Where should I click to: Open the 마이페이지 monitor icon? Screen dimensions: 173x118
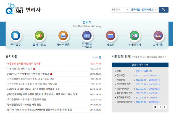(x=134, y=36)
